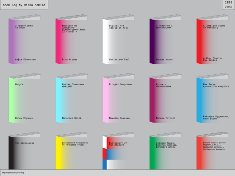Image resolution: width=235 pixels, height=176 pixels.
Task: Open the pink book 'Марсіани на Хрещатику'
Action: point(72,40)
